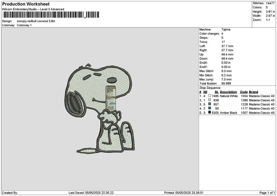The image size is (277, 196).
Task: Click the 'Page 1 of 1' indicator
Action: click(267, 193)
